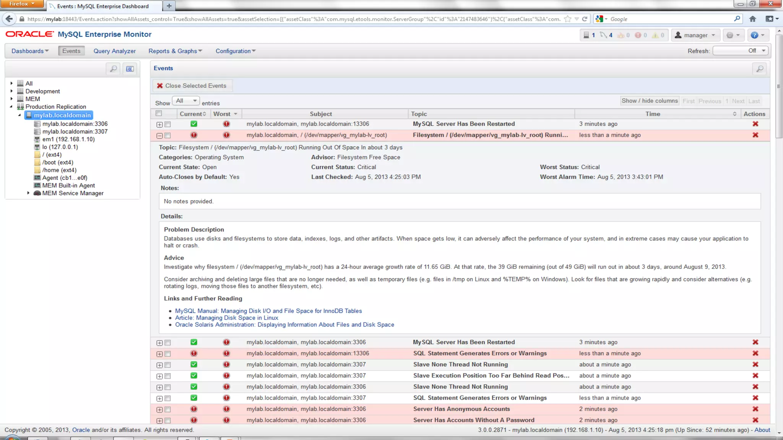Check the box for MySQL Server Restarted 13306 event
Screen dimensions: 783x440
(x=167, y=124)
